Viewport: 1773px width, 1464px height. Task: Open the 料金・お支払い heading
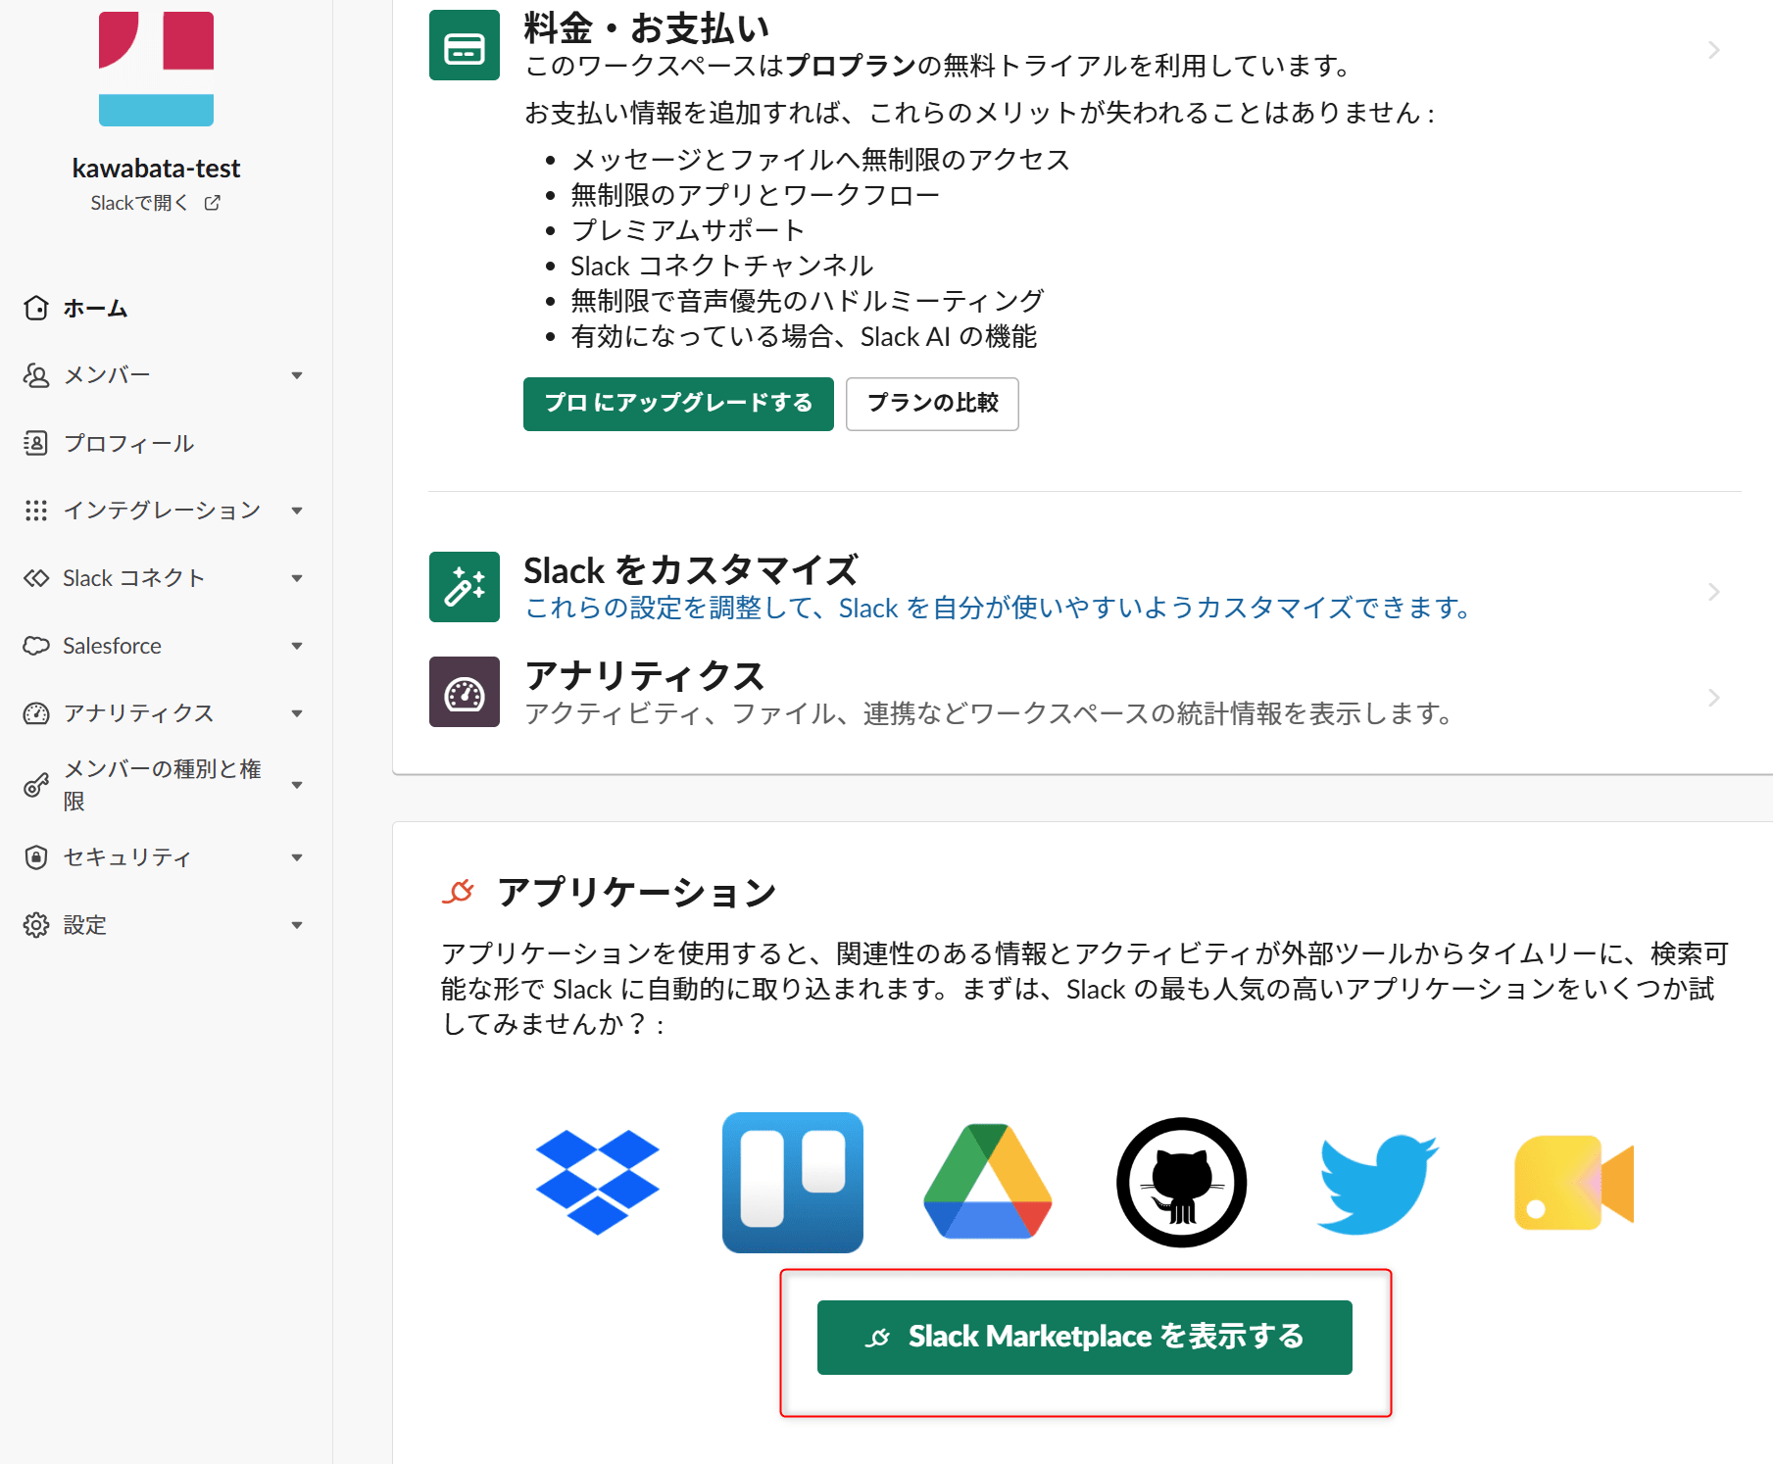coord(647,27)
